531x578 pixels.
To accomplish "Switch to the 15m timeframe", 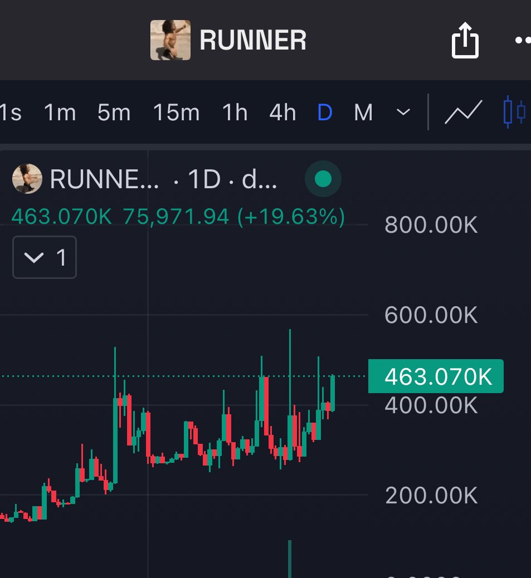I will coord(176,112).
